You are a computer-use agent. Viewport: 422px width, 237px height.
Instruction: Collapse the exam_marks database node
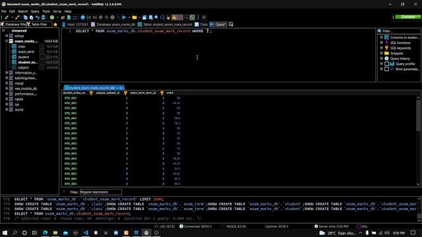click(x=7, y=41)
